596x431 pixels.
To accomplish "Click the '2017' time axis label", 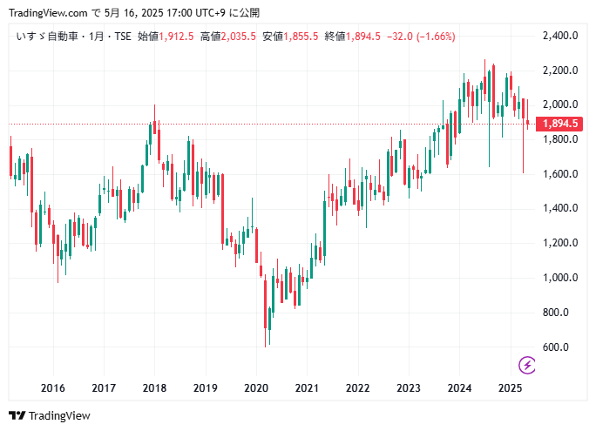I will click(x=104, y=388).
